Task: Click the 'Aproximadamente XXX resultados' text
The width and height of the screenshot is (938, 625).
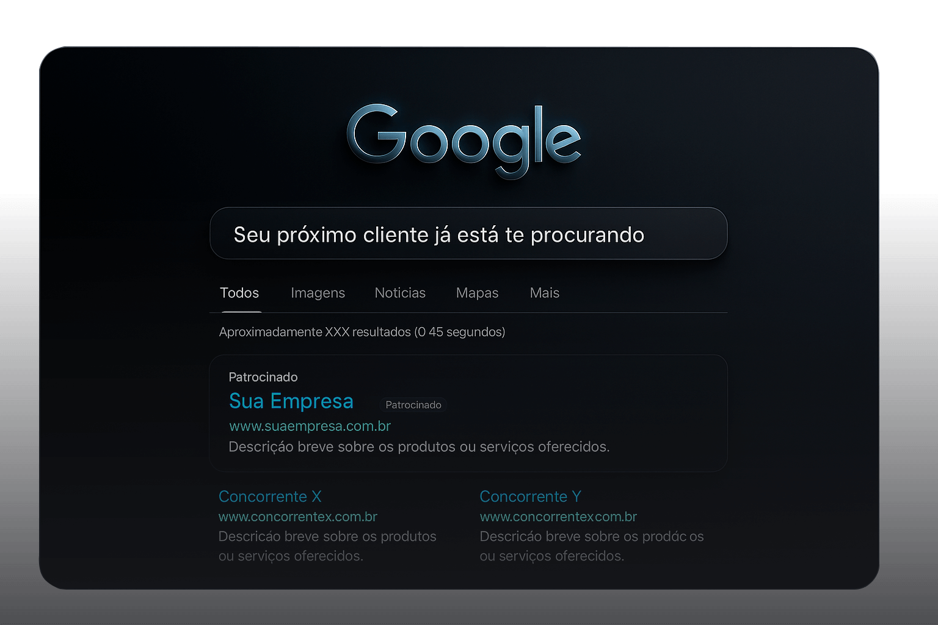Action: [362, 332]
